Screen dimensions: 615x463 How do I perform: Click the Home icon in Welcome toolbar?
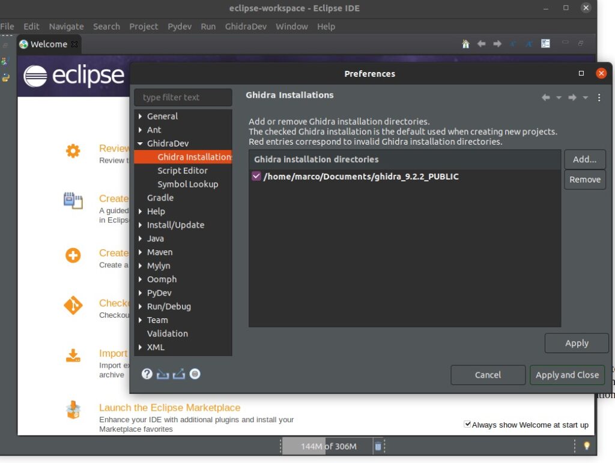pyautogui.click(x=465, y=44)
